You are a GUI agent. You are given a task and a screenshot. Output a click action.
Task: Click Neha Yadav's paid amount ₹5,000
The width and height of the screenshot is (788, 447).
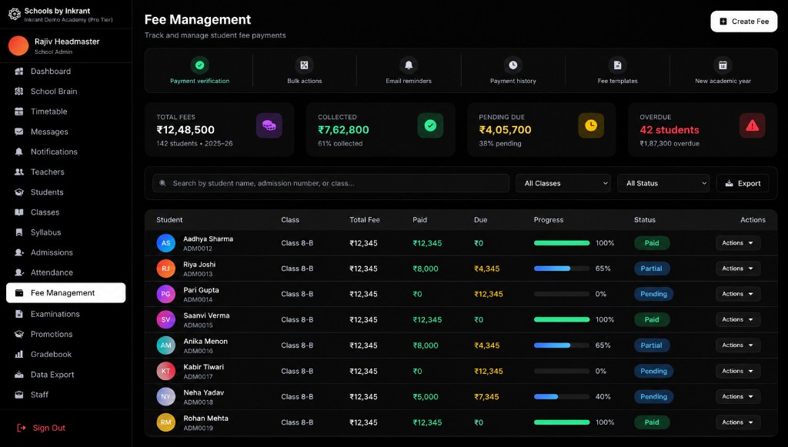[x=426, y=397]
